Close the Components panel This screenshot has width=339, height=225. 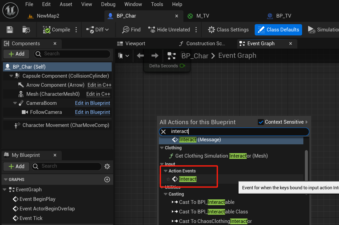click(55, 43)
